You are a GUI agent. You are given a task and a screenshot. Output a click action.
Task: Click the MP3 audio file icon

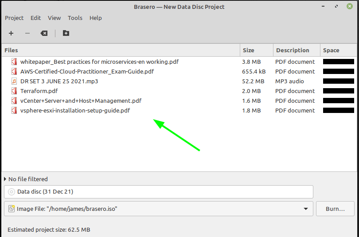coord(14,82)
